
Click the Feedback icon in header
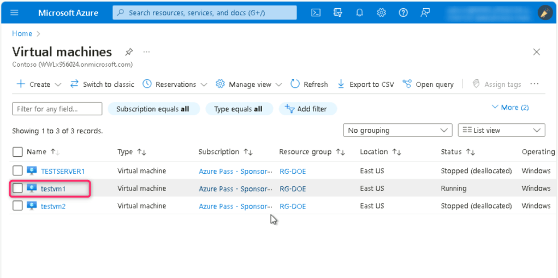tap(425, 13)
